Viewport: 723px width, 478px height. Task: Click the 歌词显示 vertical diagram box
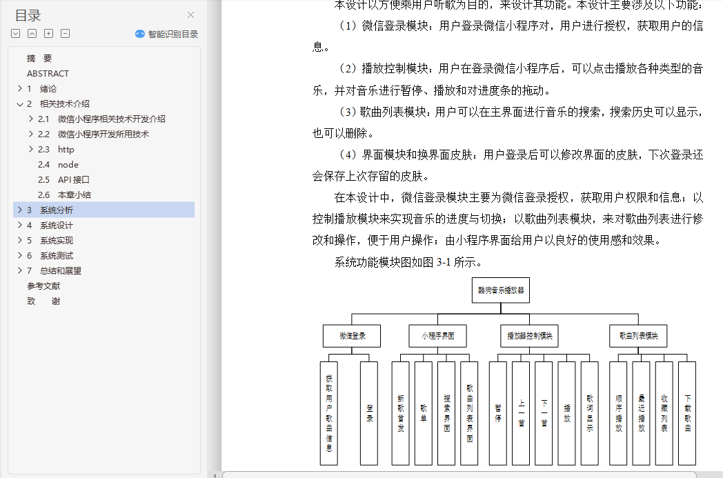coord(589,413)
